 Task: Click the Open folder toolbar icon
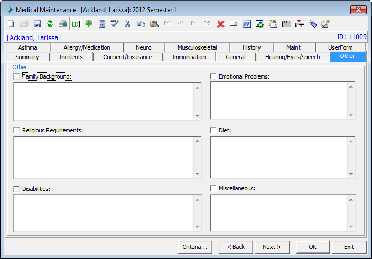click(x=24, y=24)
